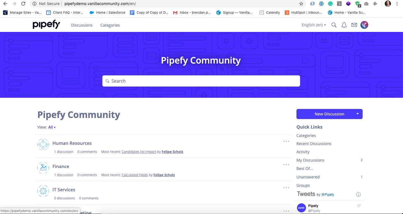Open the Human Resources category
The height and width of the screenshot is (214, 403).
coord(72,143)
